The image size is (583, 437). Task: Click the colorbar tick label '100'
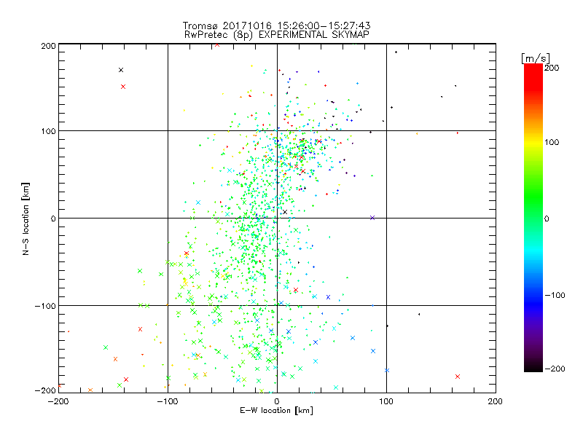coord(552,142)
